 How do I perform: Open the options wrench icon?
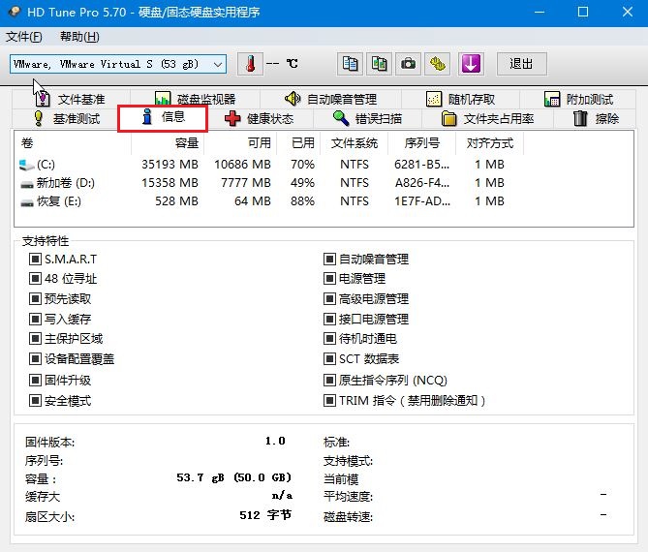tap(437, 64)
